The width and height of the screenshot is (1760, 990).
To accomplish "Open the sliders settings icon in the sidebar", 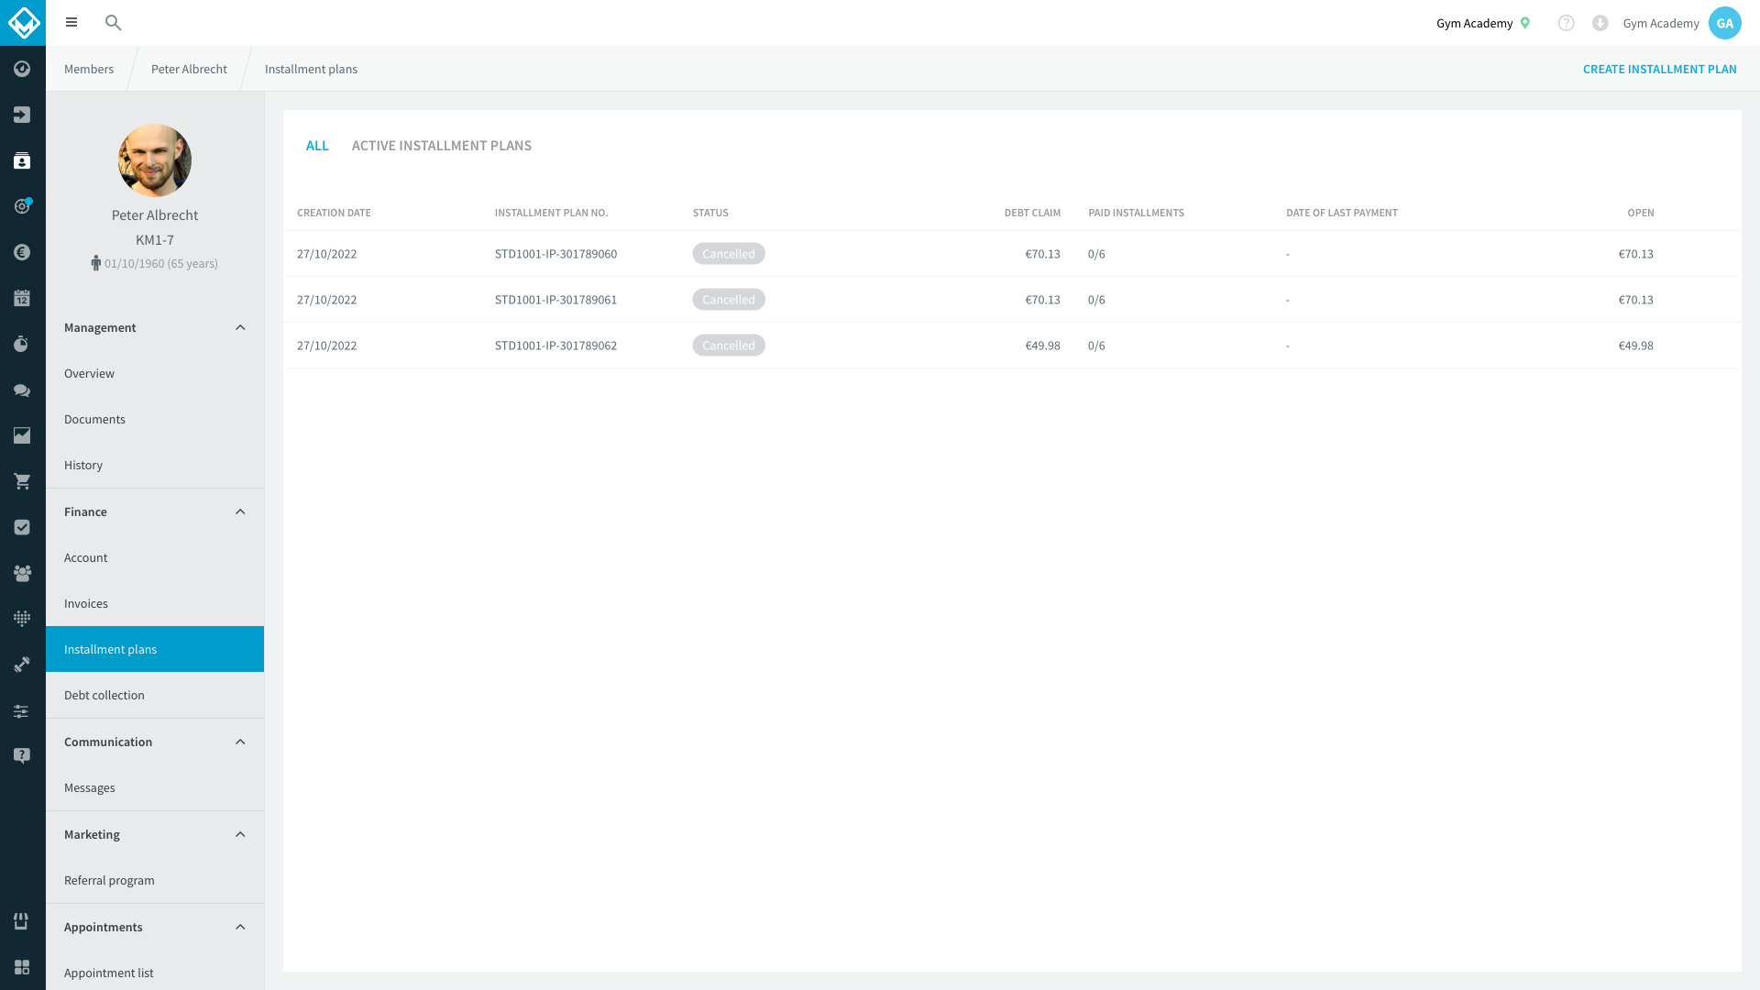I will pos(22,710).
